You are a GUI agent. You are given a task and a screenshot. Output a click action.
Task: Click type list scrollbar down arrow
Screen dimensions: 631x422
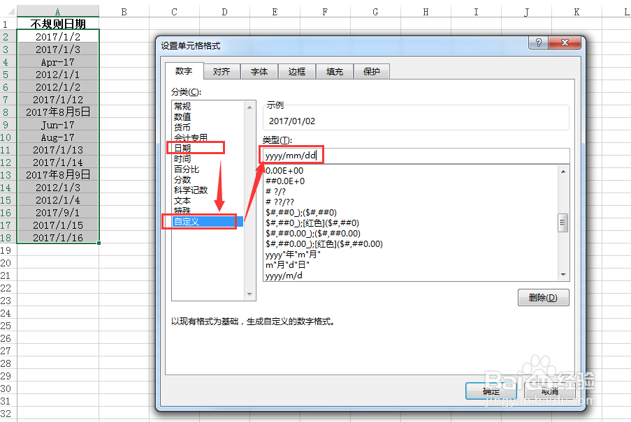pyautogui.click(x=563, y=275)
